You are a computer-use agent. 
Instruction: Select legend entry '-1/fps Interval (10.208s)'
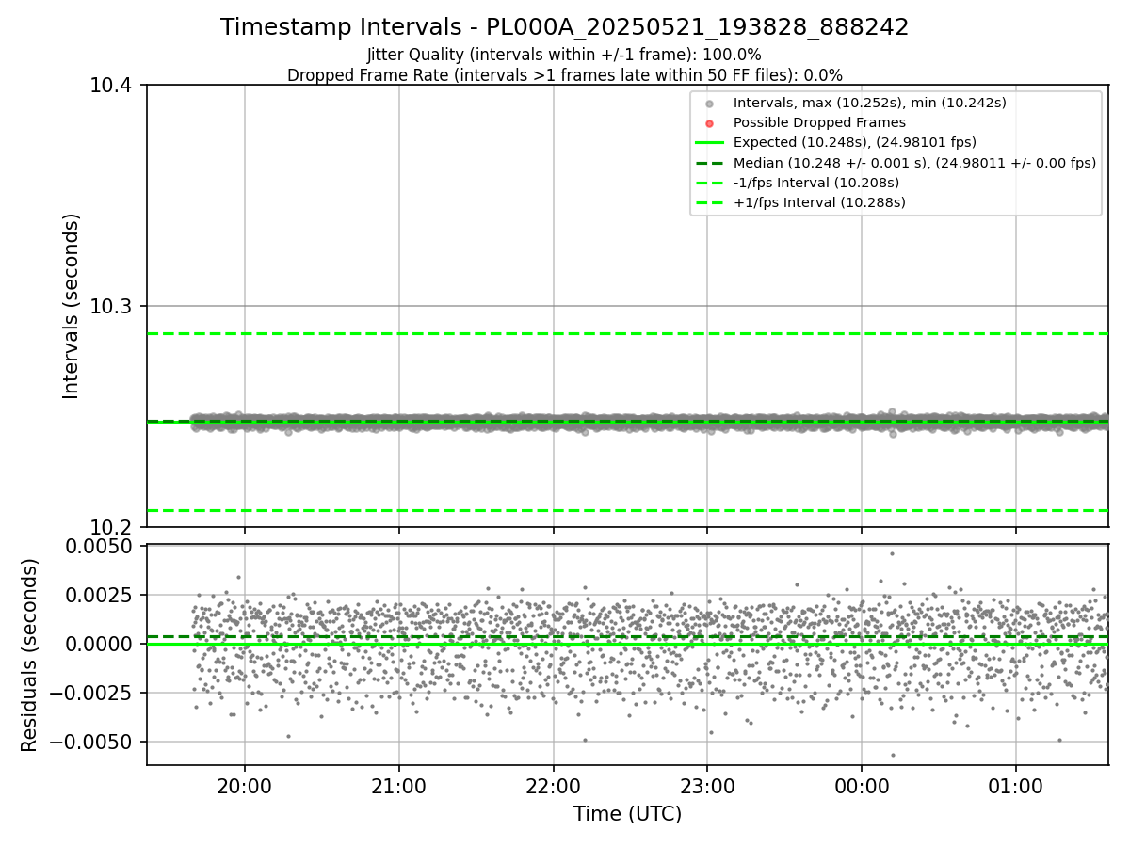pos(816,183)
